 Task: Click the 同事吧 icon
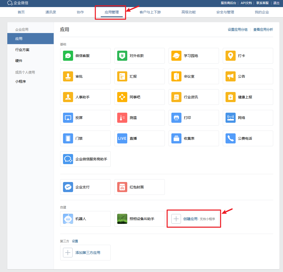coord(122,97)
